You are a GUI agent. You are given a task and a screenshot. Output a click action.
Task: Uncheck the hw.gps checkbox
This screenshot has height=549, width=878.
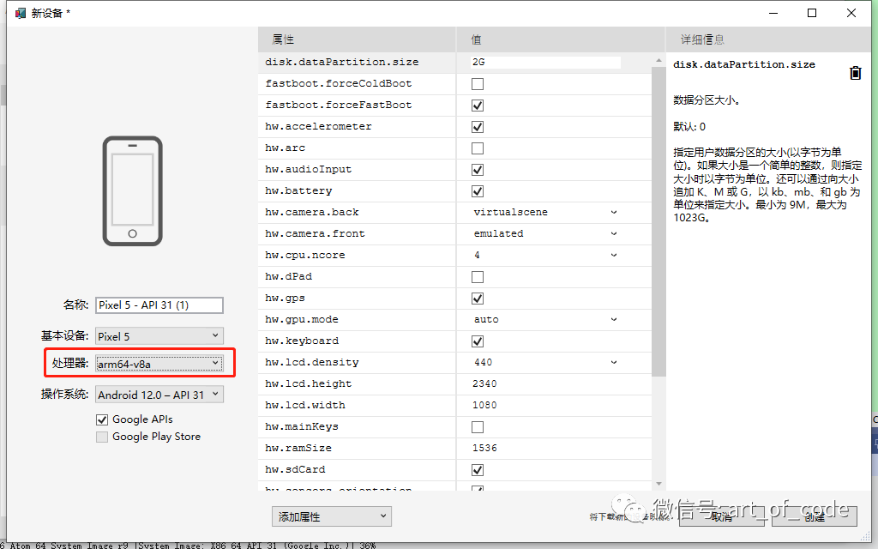point(478,299)
